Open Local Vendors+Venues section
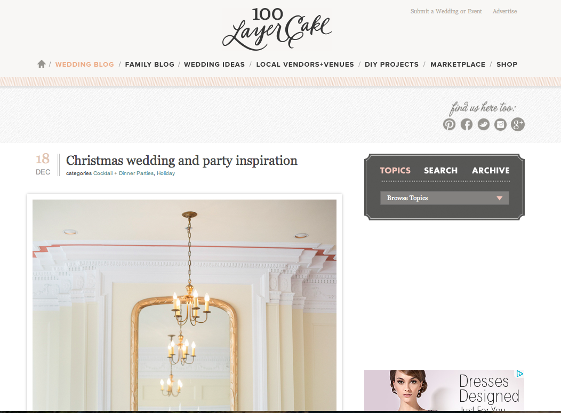This screenshot has height=413, width=561. coord(305,65)
